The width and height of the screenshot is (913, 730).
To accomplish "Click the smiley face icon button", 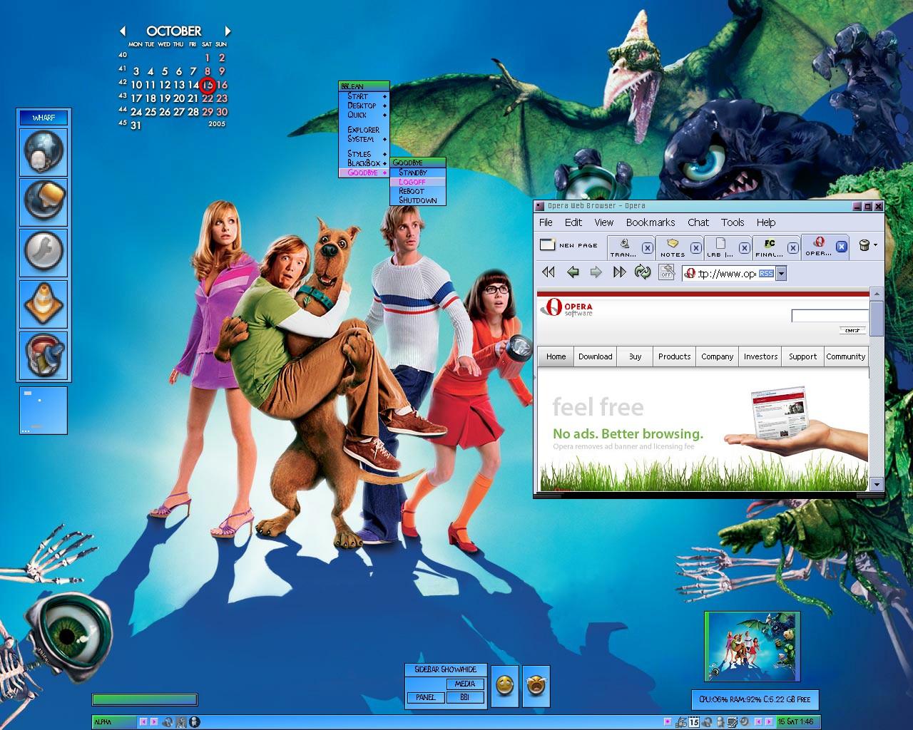I will coord(504,686).
